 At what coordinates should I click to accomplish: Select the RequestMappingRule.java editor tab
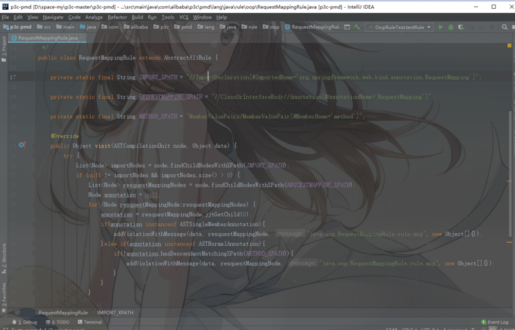(48, 38)
